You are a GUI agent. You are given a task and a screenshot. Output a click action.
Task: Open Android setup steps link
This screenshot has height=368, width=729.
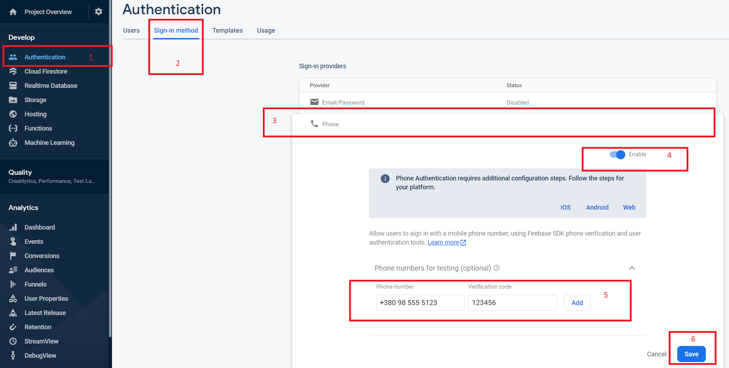(597, 207)
